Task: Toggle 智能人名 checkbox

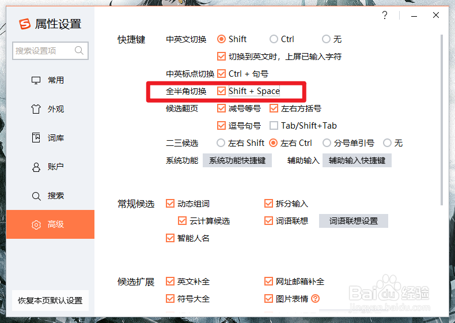Action: click(170, 238)
